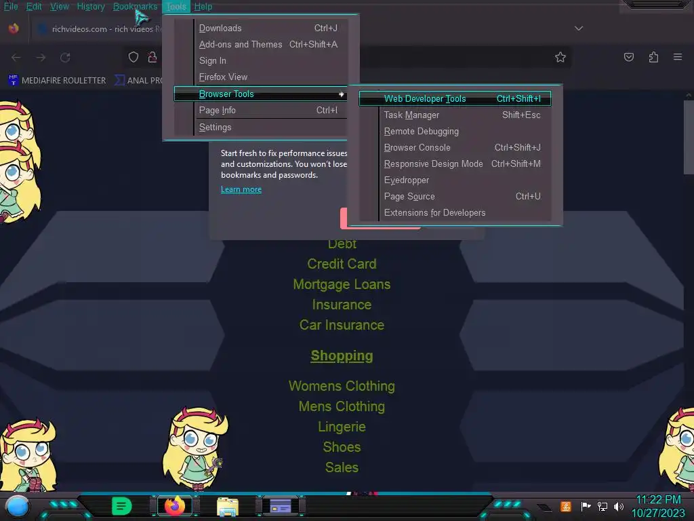Open the MEDIAFIRE ROULETTER bookmark
This screenshot has width=694, height=521.
pyautogui.click(x=58, y=80)
